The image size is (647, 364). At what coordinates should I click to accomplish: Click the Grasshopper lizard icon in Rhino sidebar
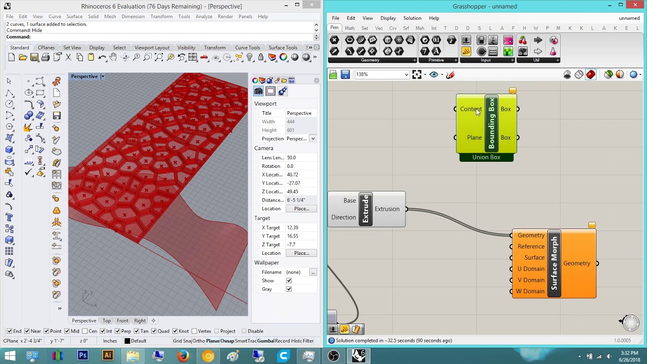point(57,81)
